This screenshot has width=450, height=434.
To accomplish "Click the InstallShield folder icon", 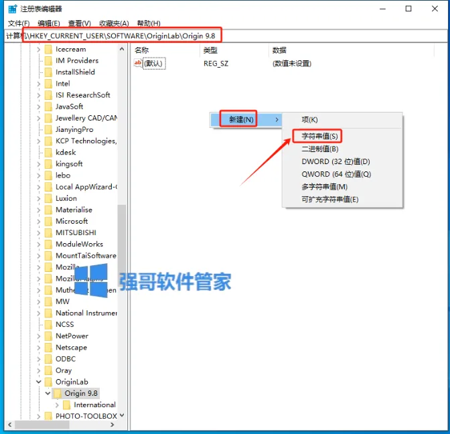I will (48, 72).
